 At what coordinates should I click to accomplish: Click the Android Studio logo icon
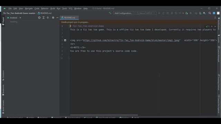click(x=4, y=8)
